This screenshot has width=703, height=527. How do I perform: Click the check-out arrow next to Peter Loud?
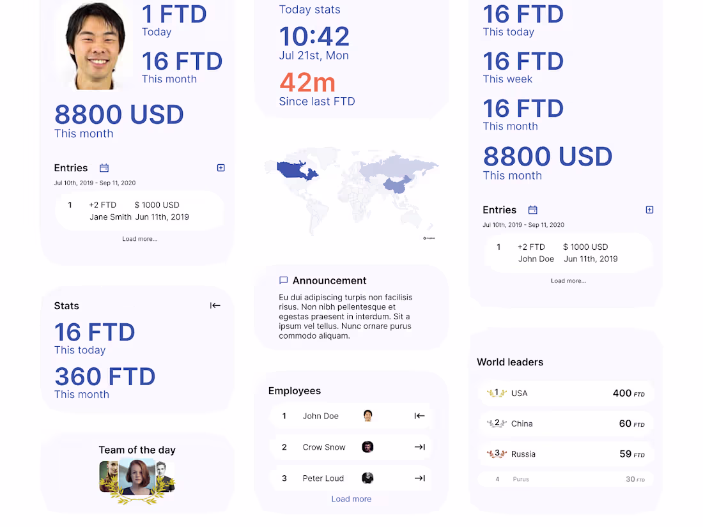point(420,478)
